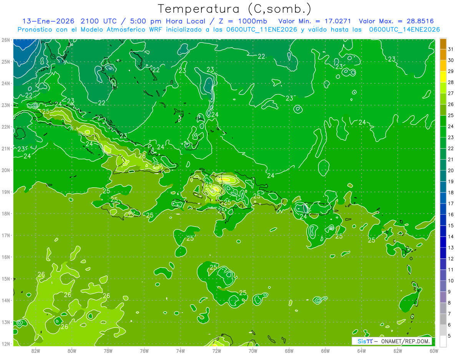Click the yellow swatch between color bar labels 28 and 29
Image resolution: width=461 pixels, height=356 pixels.
pyautogui.click(x=443, y=77)
